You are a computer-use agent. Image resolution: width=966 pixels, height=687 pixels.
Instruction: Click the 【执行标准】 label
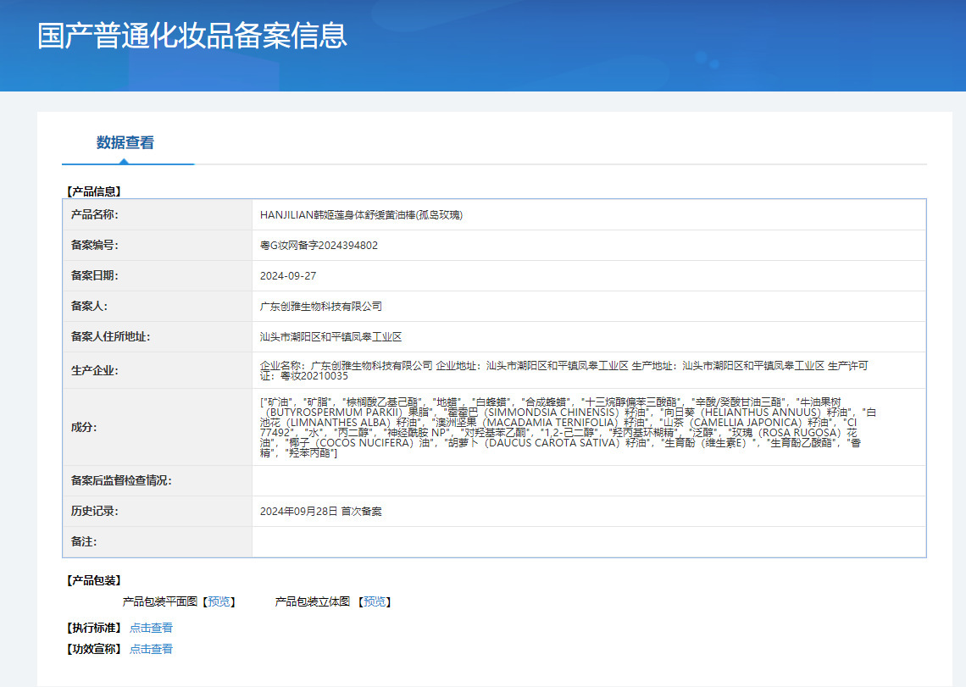(x=94, y=628)
